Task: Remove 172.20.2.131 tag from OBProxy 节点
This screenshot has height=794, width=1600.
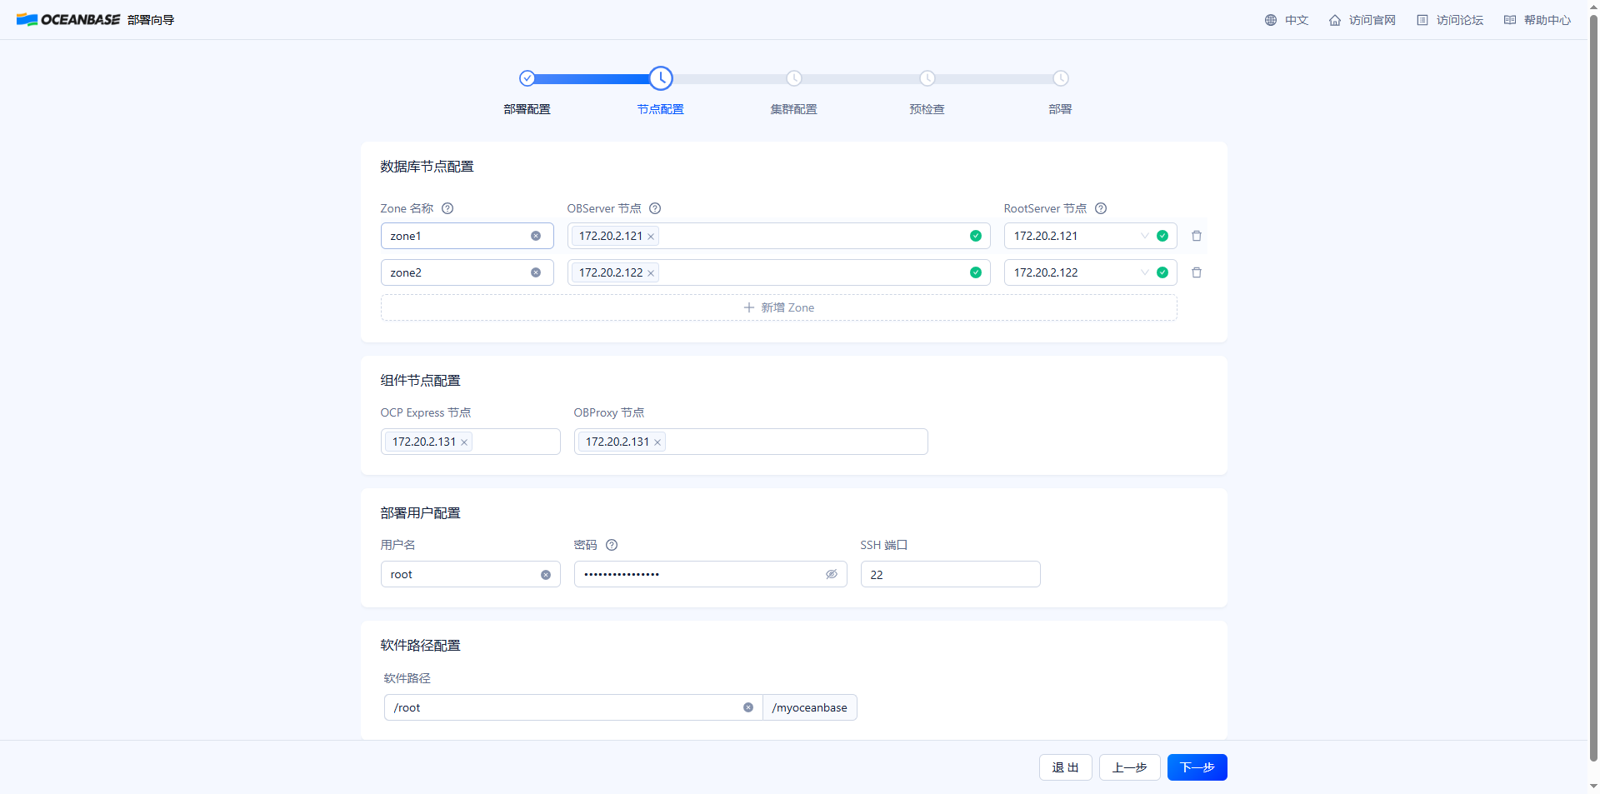Action: click(657, 442)
